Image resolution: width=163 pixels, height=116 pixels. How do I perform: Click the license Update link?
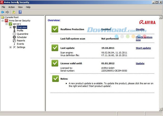pos(140,63)
